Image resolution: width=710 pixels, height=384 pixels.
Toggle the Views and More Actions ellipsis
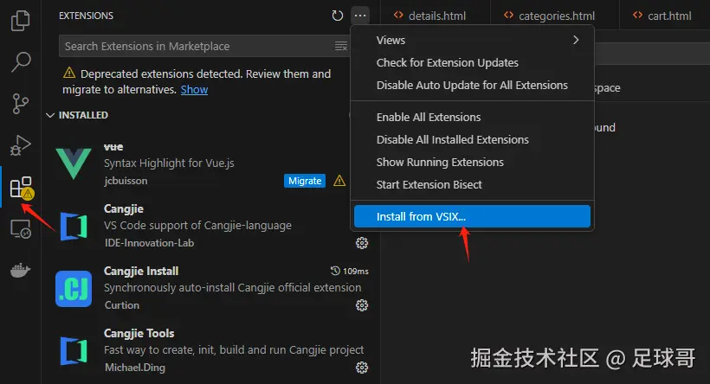[360, 16]
